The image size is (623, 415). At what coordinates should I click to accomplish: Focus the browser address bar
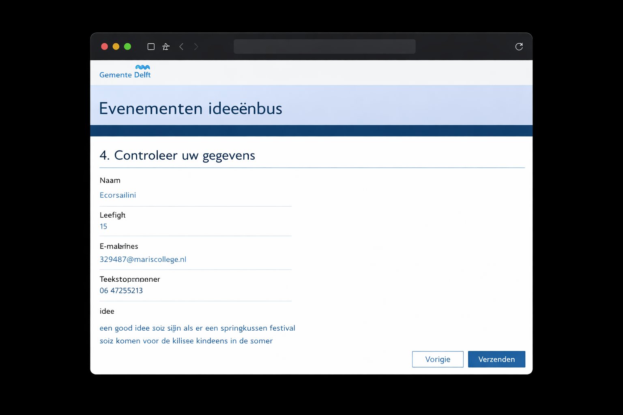(x=324, y=47)
